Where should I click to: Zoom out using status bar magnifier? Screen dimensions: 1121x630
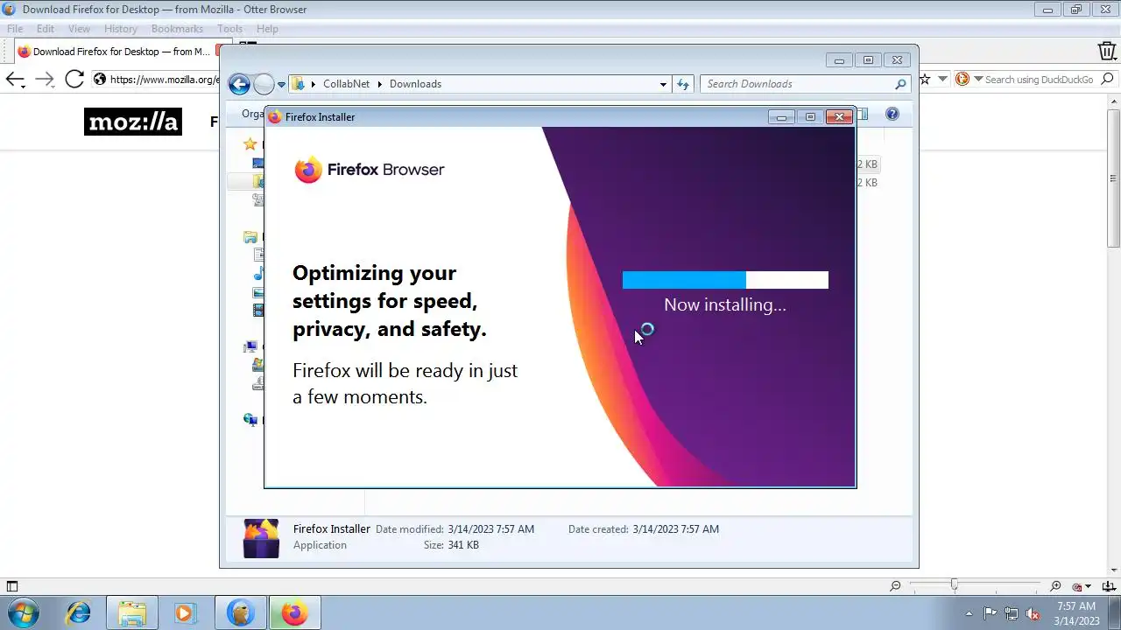click(895, 586)
